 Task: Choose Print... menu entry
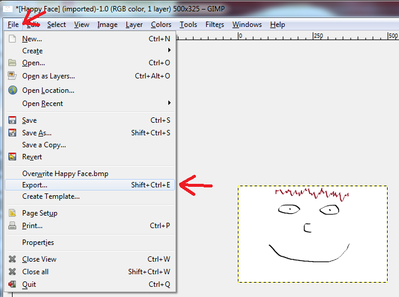coord(90,226)
